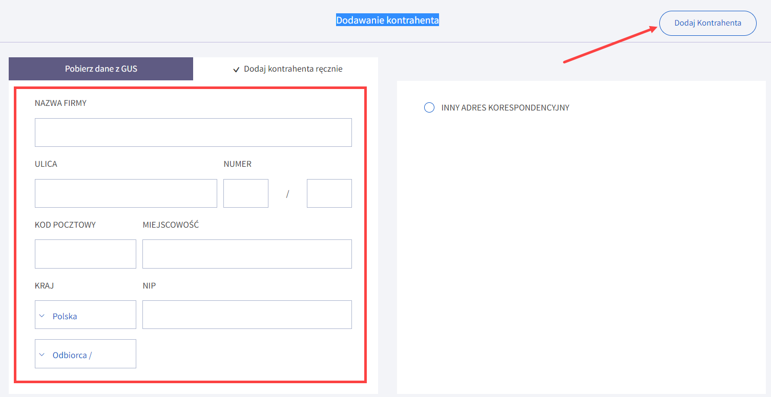
Task: Select the Dodaj kontrahenta ręcznie tab label
Action: coord(293,69)
